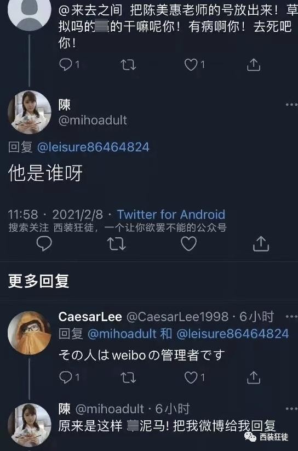Like CaesarLee's weibo reply
The width and height of the screenshot is (298, 451).
pos(191,378)
